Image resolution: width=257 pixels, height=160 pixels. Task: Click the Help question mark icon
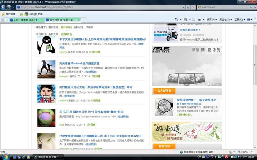point(248,20)
